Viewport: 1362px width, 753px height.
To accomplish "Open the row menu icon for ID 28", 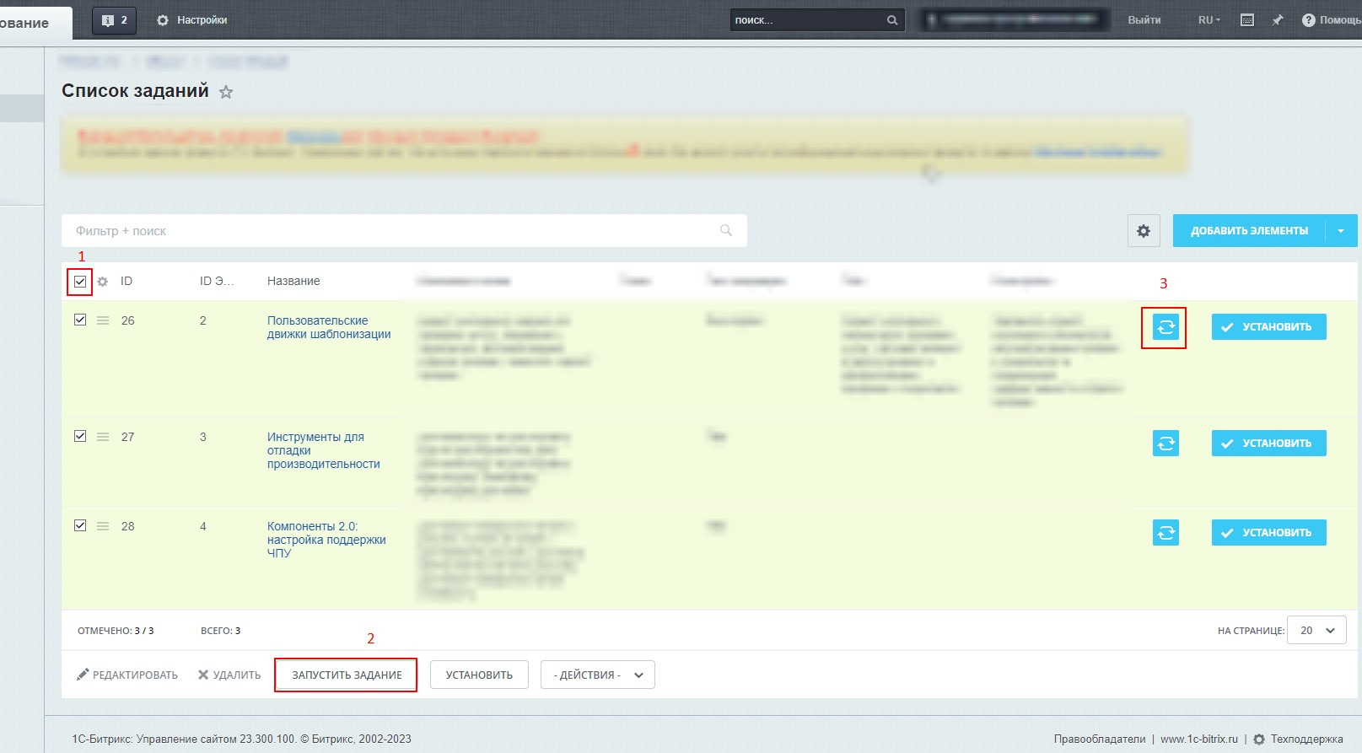I will 103,526.
